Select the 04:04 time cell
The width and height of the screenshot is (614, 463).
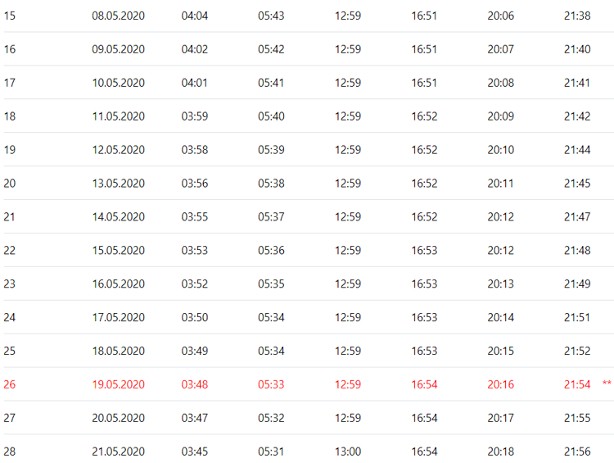coord(195,16)
